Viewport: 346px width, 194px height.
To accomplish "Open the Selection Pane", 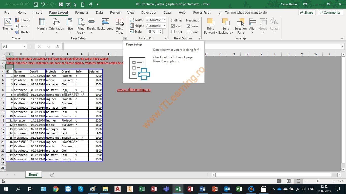I will coord(241,26).
